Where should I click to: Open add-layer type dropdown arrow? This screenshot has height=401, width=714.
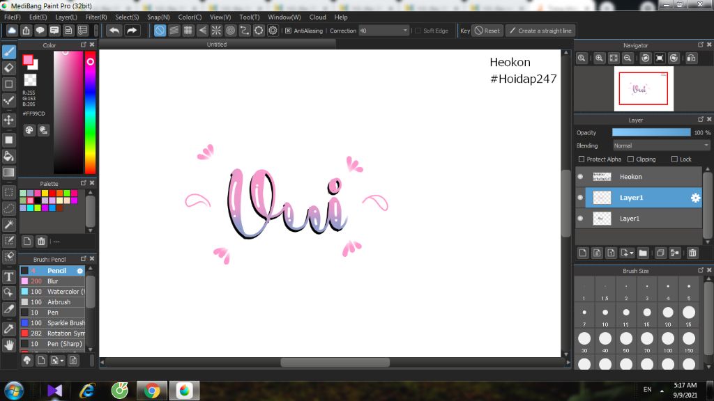point(631,253)
